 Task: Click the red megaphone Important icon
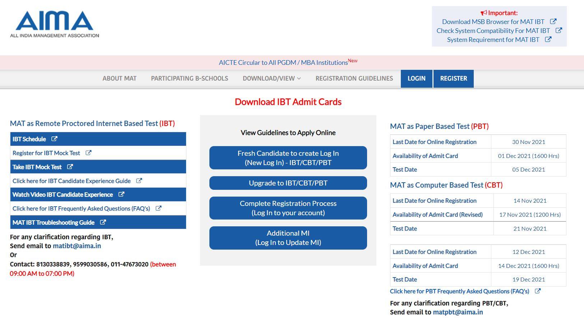[x=484, y=13]
